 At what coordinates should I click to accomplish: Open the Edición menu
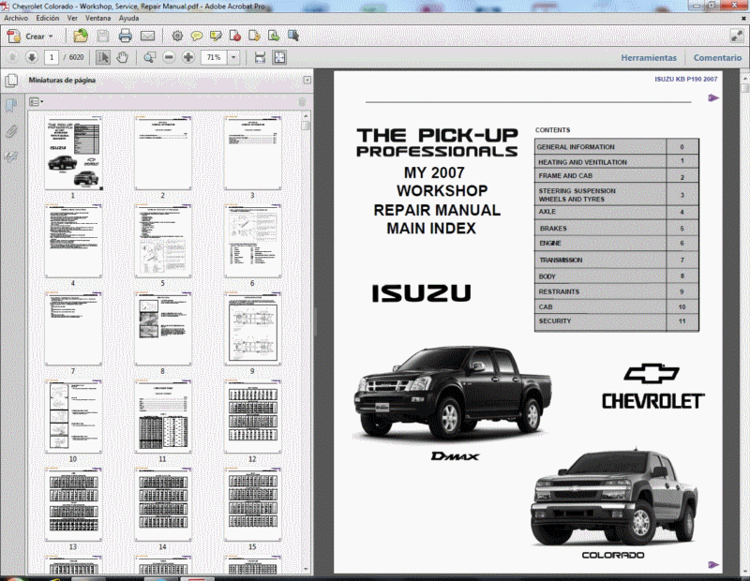point(48,18)
